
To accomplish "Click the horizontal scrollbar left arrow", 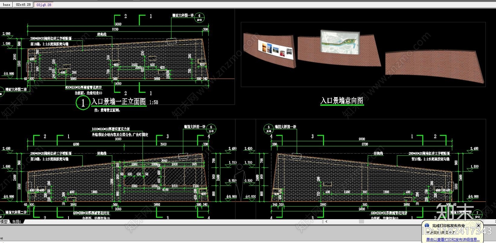I will (326, 221).
